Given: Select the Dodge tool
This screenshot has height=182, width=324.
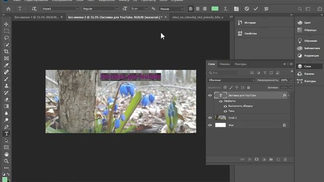Looking at the screenshot, I should click(x=6, y=120).
